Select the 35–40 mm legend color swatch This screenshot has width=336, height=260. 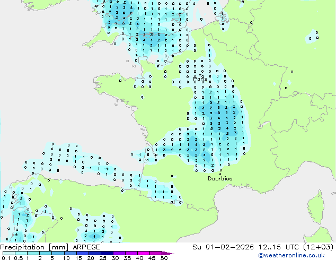click(x=131, y=253)
